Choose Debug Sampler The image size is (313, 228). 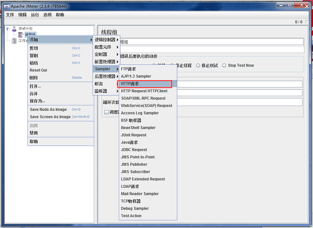(148, 209)
